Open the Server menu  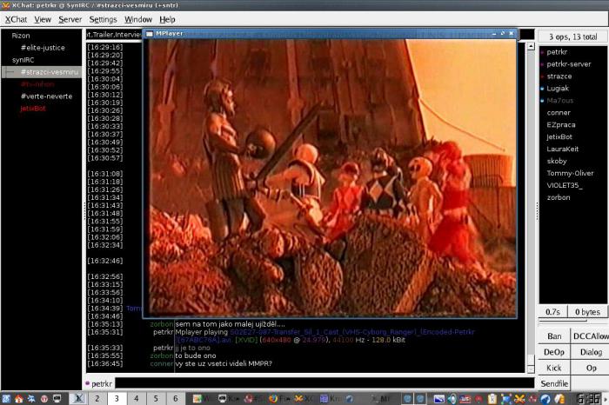(x=70, y=19)
